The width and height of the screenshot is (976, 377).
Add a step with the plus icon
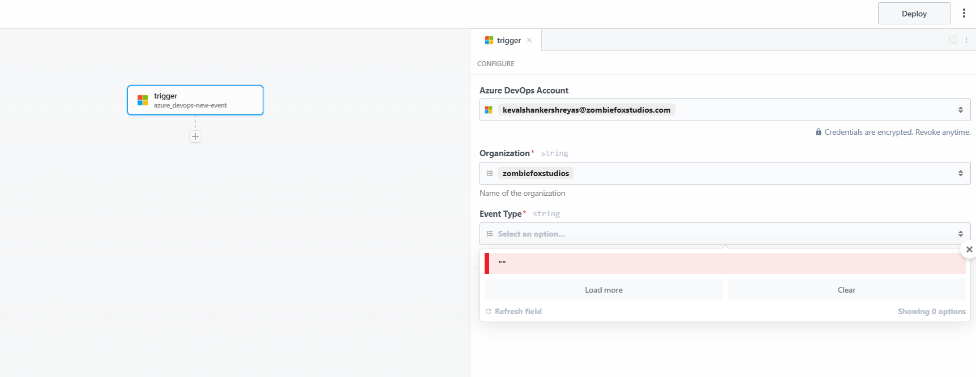pos(195,136)
